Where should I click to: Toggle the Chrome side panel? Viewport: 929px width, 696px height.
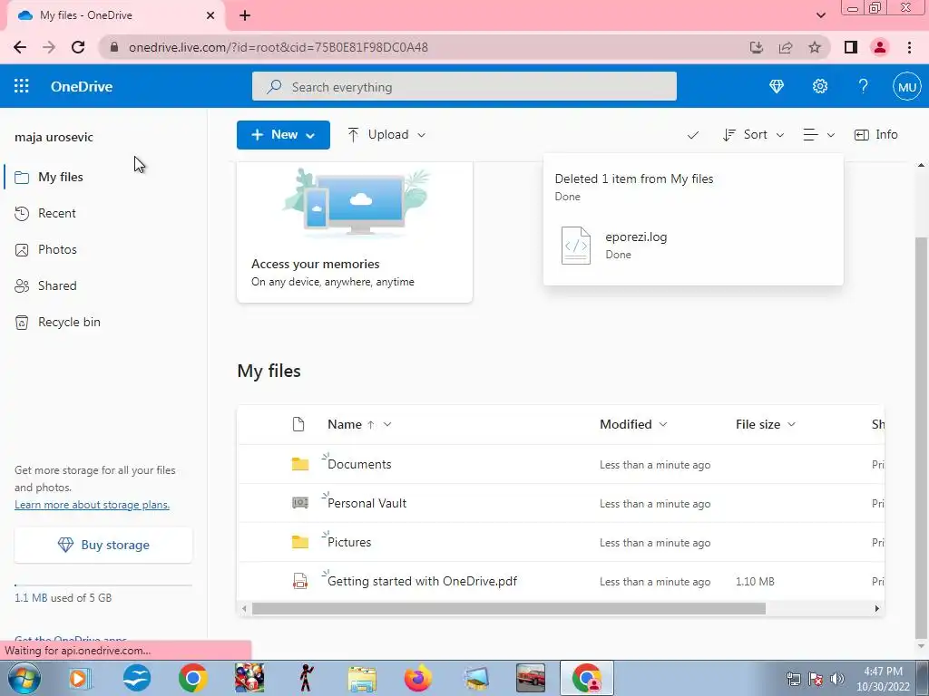[x=851, y=47]
